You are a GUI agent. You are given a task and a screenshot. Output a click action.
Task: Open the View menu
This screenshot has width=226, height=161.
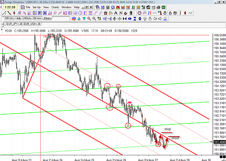coord(46,7)
